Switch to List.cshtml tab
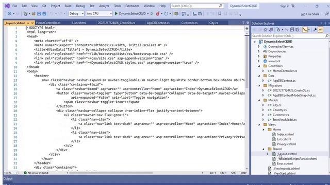Viewport: 330px width, 185px height. pyautogui.click(x=79, y=23)
